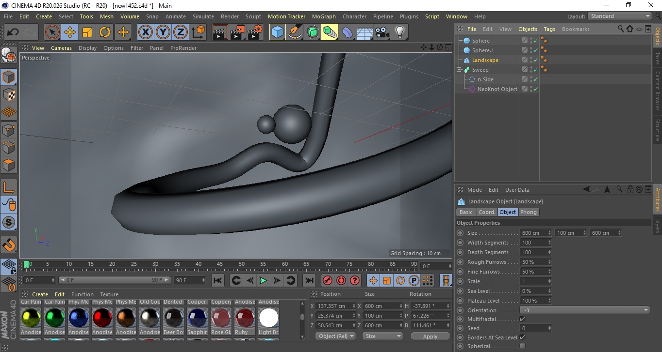Click the Light bulb icon
This screenshot has width=662, height=352.
[399, 32]
